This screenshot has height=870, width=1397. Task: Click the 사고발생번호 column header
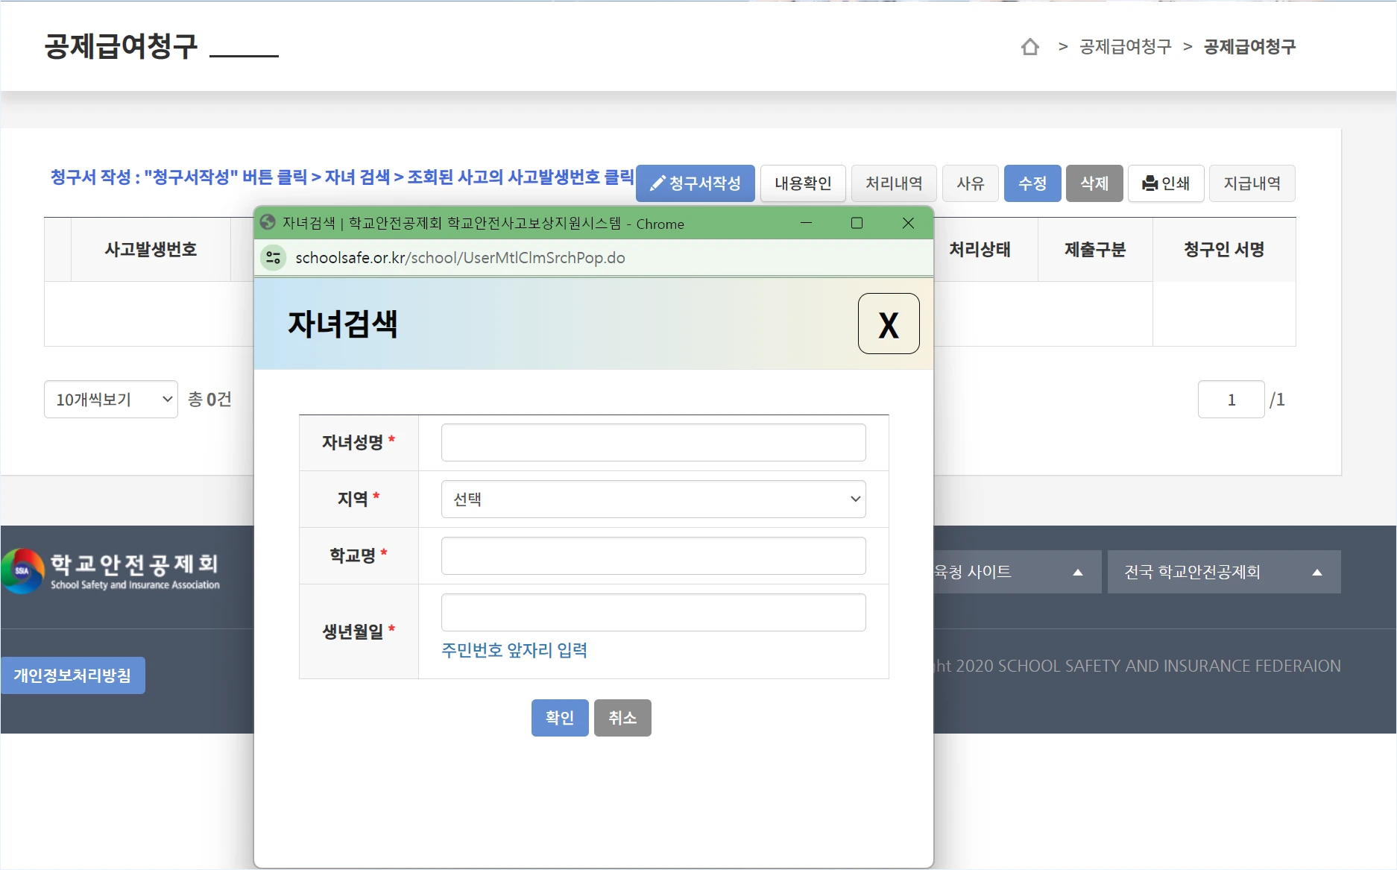[x=151, y=250]
